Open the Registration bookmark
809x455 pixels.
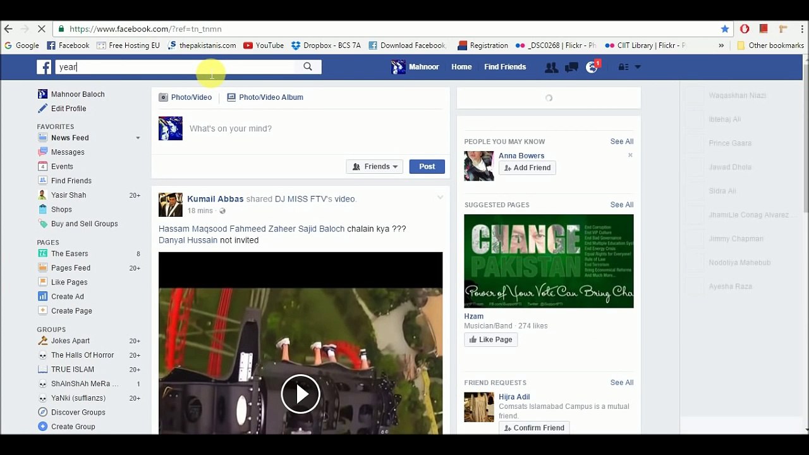pos(483,45)
